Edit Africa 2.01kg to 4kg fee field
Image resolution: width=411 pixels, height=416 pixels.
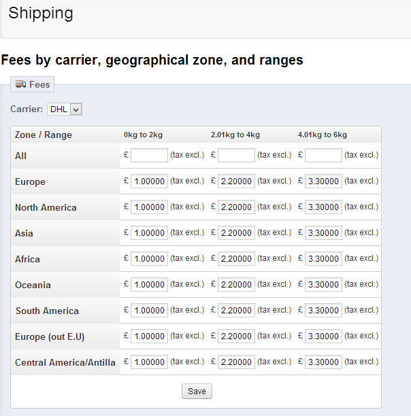coord(236,259)
